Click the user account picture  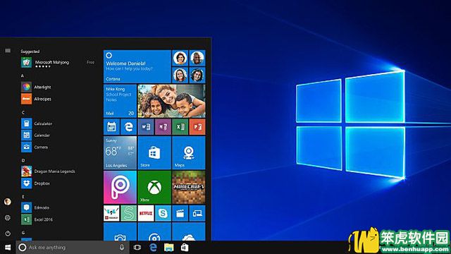tap(8, 202)
